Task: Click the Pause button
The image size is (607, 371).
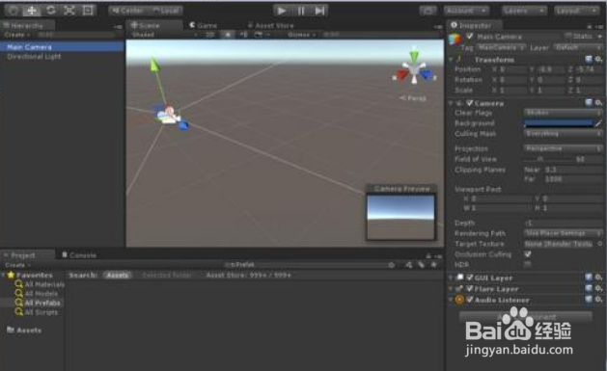Action: [301, 11]
